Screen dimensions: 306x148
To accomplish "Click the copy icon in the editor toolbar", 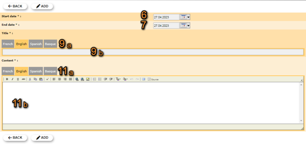I will (x=35, y=79).
